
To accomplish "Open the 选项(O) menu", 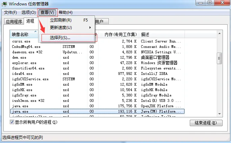I will (28, 12).
